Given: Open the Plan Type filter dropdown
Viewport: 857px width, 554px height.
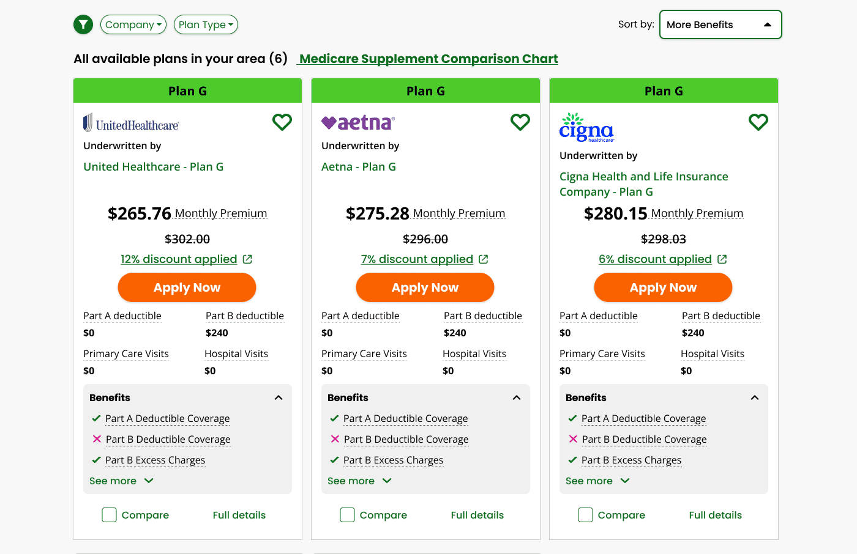Looking at the screenshot, I should [206, 24].
